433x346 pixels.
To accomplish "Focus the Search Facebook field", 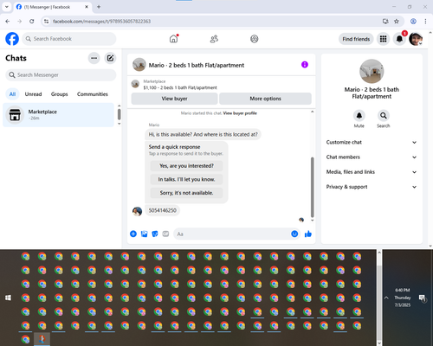I will (x=69, y=39).
